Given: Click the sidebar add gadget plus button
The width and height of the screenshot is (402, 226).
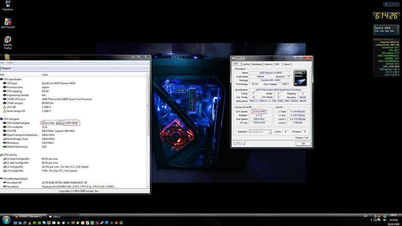Looking at the screenshot, I should [x=386, y=4].
